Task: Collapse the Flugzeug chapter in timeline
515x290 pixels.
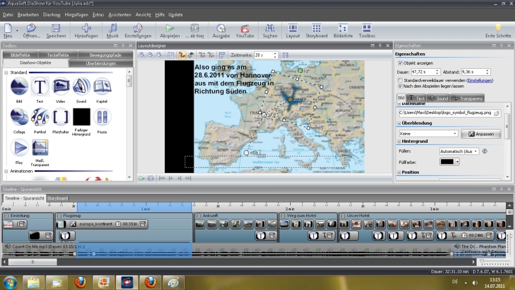Action: [60, 215]
